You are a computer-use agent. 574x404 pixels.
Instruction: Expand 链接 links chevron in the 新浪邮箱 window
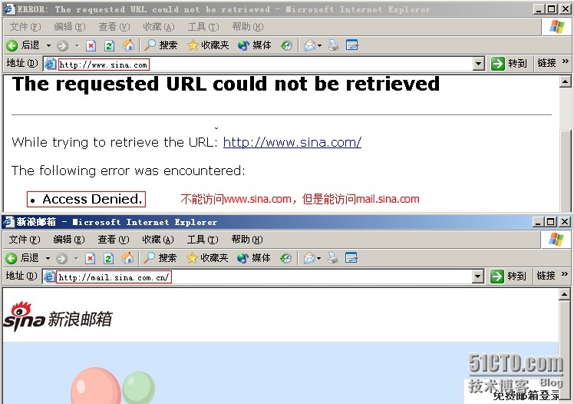565,274
